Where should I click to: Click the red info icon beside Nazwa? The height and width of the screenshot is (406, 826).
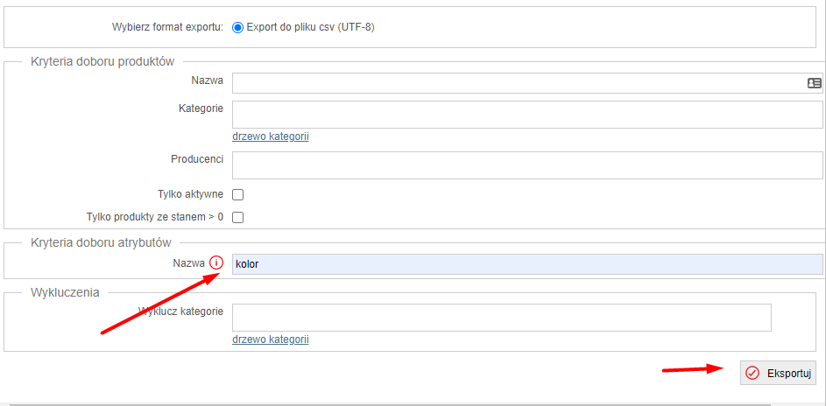click(x=216, y=262)
